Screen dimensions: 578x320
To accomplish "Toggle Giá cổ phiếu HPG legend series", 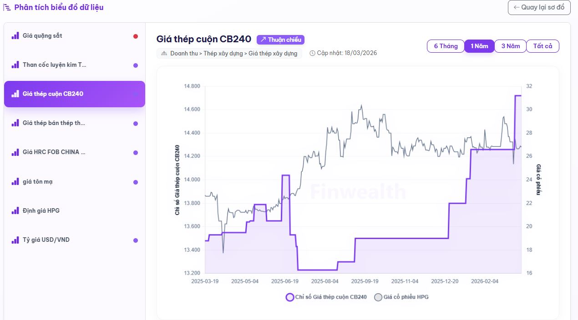I will click(401, 297).
